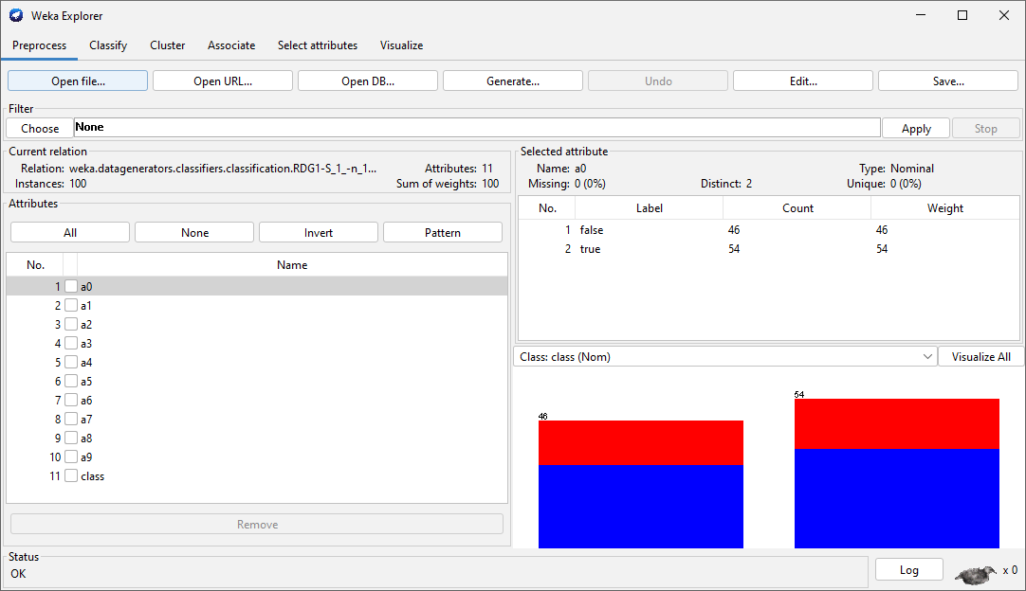Go to the Visualize tab
1026x591 pixels.
pos(401,45)
